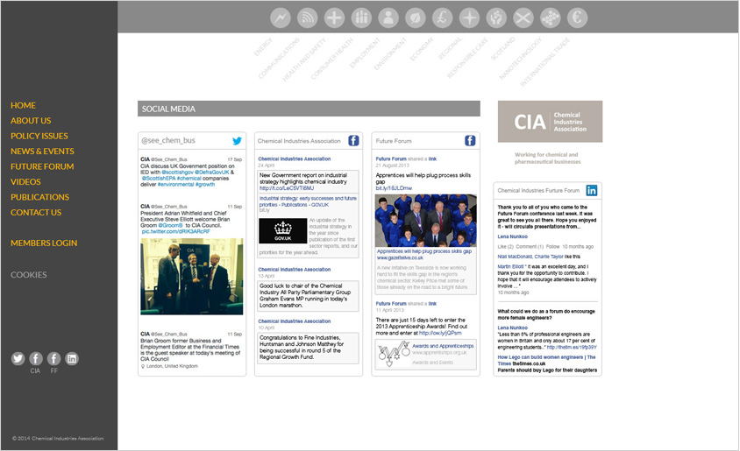
Task: Click first Lena Nunkoo author link
Action: [513, 236]
